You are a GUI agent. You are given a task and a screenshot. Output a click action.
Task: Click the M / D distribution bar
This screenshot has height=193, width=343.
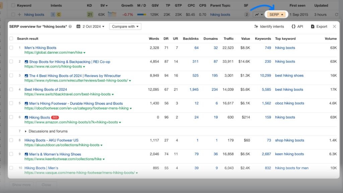[x=142, y=14]
